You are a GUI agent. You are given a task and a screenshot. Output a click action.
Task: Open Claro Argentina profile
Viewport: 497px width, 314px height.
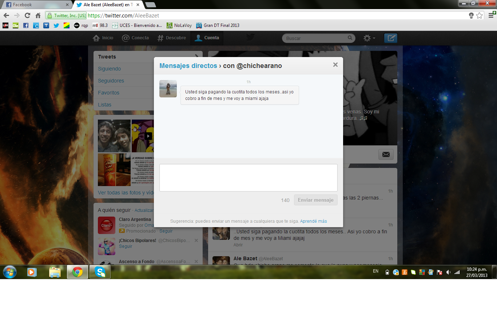click(135, 220)
